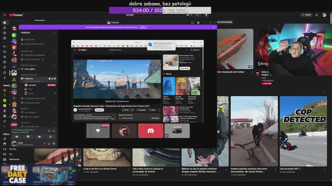Image resolution: width=332 pixels, height=186 pixels.
Task: Click YouTube Premium logo
Action: pyautogui.click(x=17, y=15)
